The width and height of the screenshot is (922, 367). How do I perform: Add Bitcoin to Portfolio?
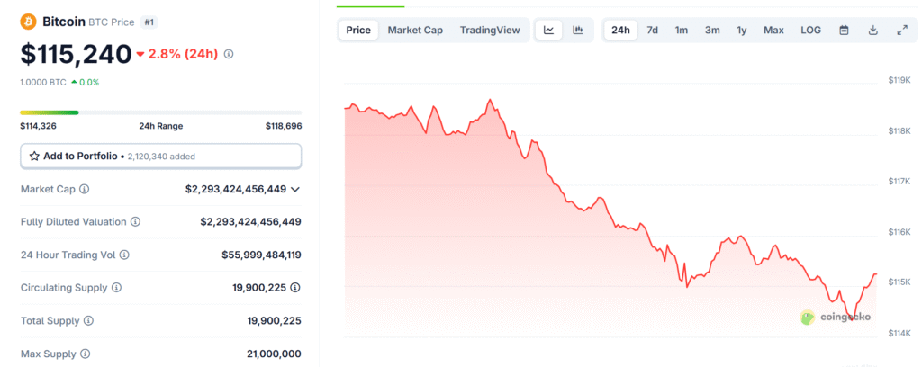(74, 156)
